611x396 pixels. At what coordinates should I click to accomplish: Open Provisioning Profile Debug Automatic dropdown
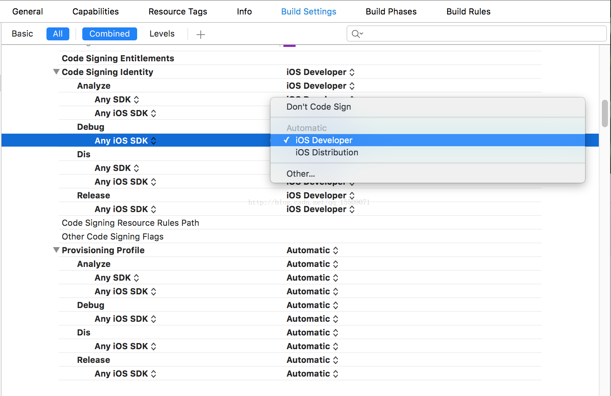[x=312, y=305]
